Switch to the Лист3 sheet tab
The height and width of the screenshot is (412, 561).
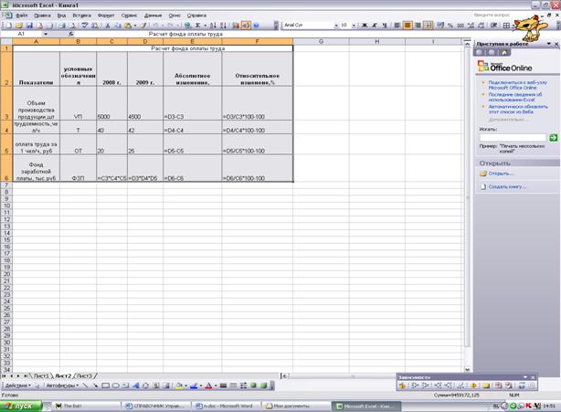pyautogui.click(x=84, y=375)
